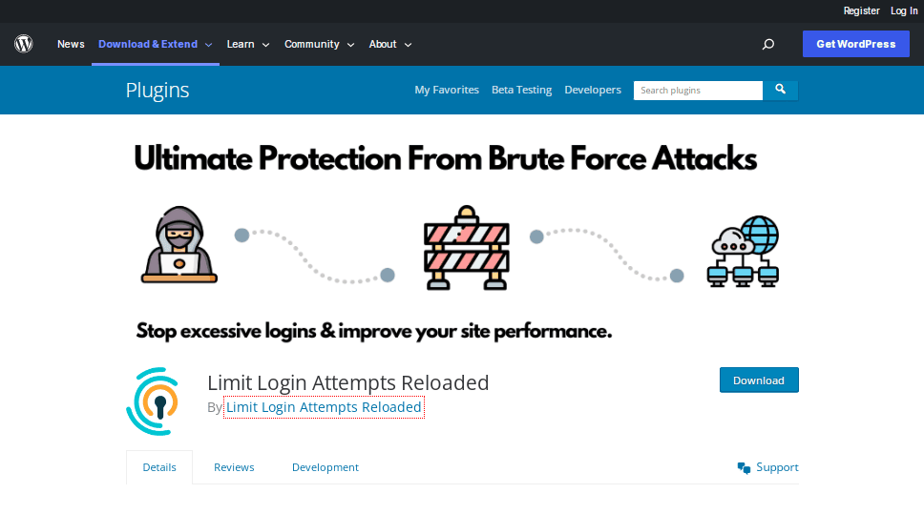Viewport: 924px width, 514px height.
Task: Click the cloud network globe illustration
Action: coord(743,252)
